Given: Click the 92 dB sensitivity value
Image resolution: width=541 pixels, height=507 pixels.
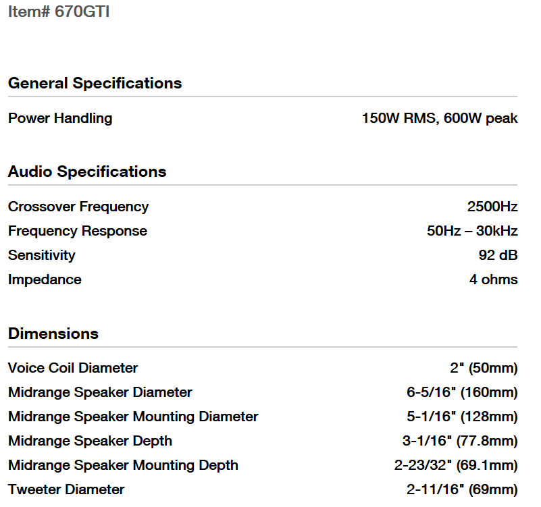Looking at the screenshot, I should coord(498,255).
